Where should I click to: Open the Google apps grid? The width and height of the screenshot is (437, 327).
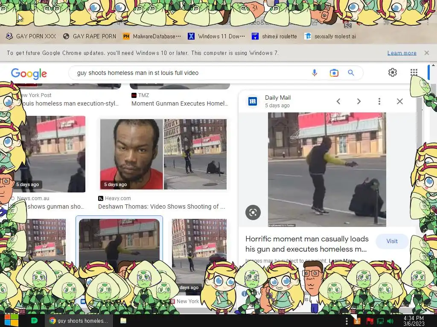click(414, 72)
